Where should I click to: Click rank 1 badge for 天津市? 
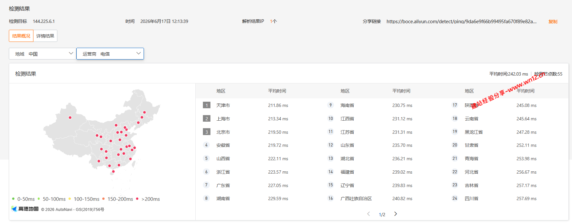[x=207, y=105]
